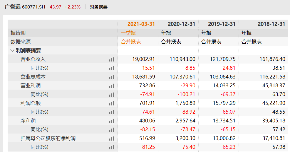
Task: Click value 45,221.90
Action: 274,103
